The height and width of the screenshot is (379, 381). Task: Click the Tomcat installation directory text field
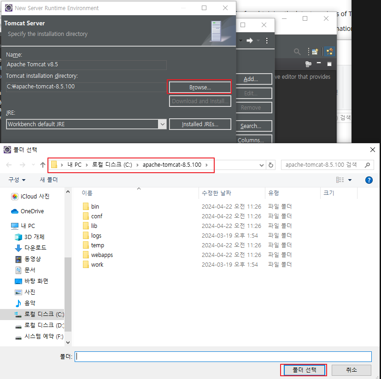point(86,87)
